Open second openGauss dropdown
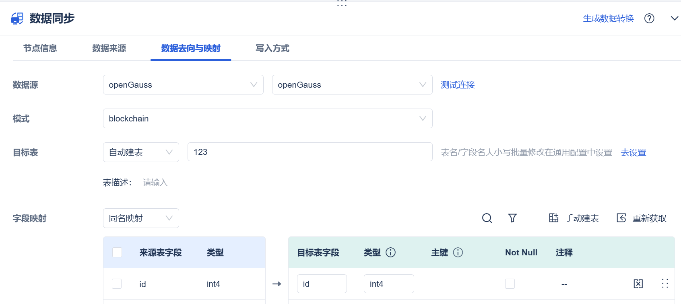The width and height of the screenshot is (681, 304). [352, 85]
